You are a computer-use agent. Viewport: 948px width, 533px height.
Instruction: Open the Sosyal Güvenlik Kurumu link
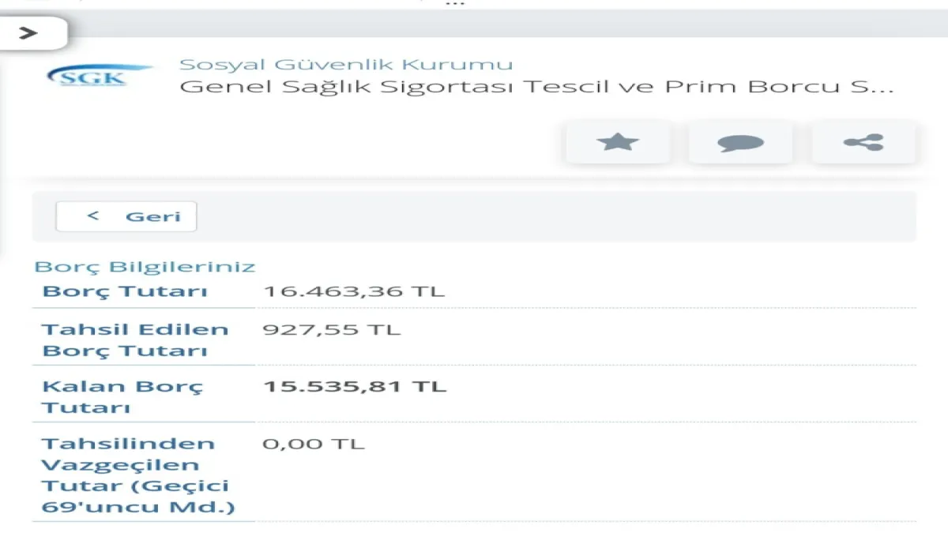(x=346, y=65)
